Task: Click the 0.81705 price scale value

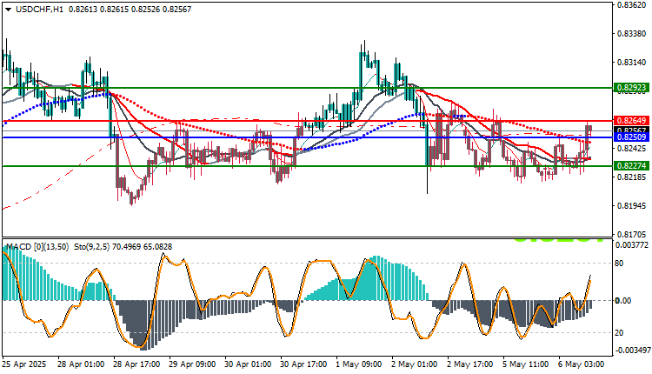Action: coord(632,235)
